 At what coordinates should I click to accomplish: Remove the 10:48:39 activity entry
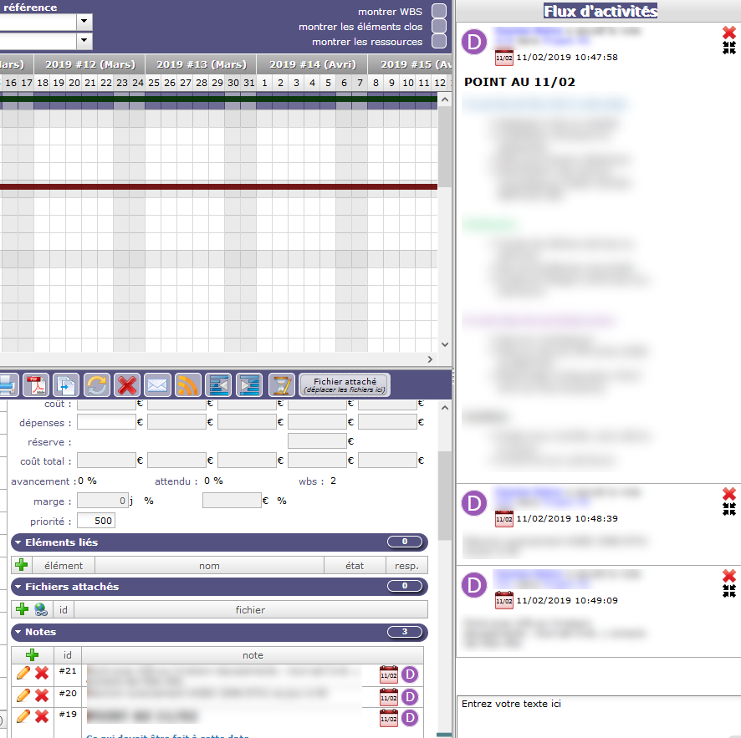[728, 494]
